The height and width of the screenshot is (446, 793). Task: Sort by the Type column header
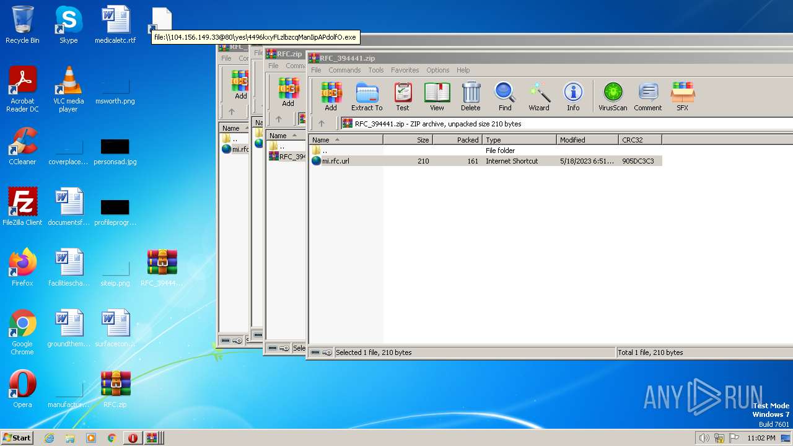click(519, 140)
